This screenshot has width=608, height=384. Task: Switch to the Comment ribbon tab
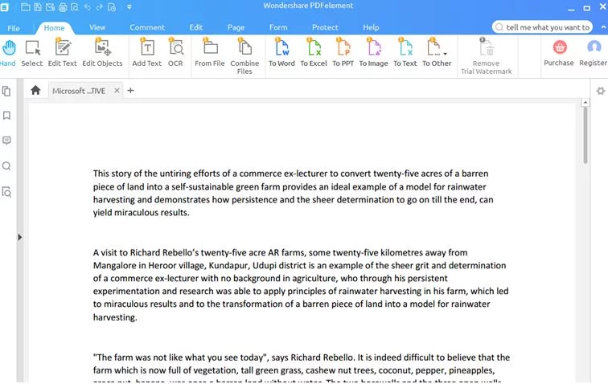pyautogui.click(x=147, y=27)
